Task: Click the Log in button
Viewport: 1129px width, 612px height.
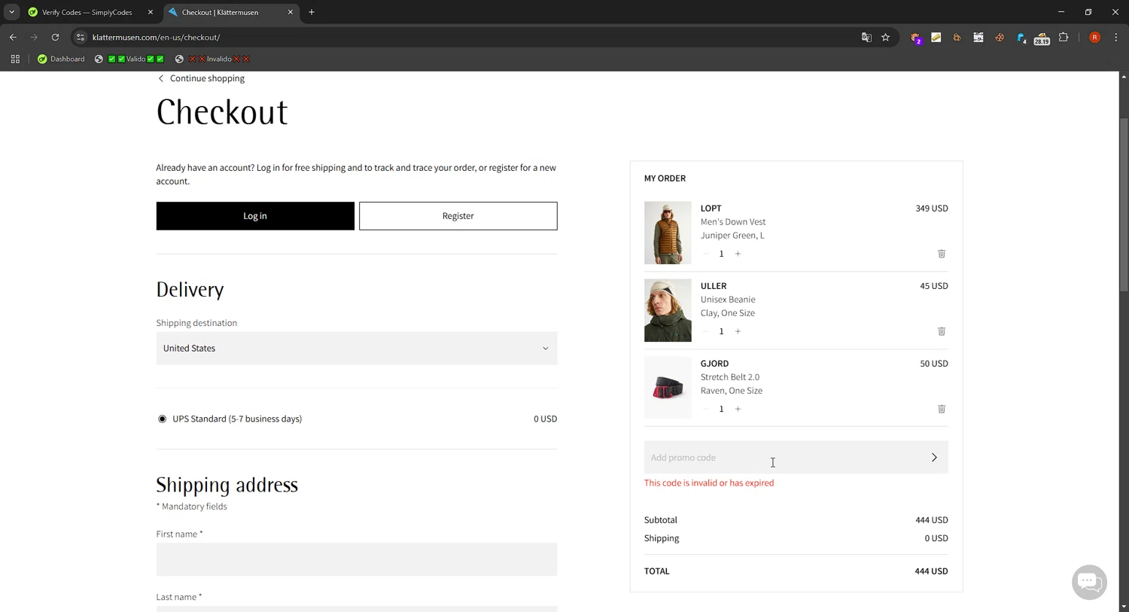Action: 255,216
